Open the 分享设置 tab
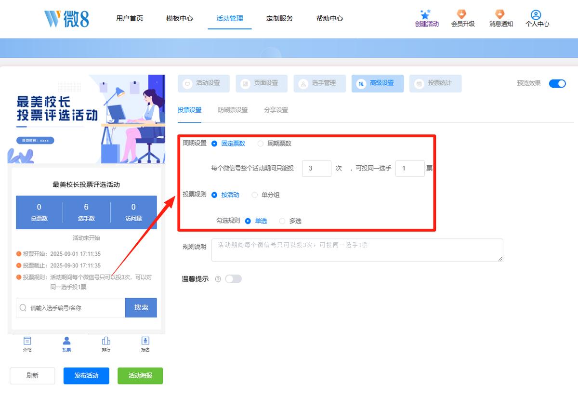This screenshot has height=395, width=578. [x=276, y=110]
